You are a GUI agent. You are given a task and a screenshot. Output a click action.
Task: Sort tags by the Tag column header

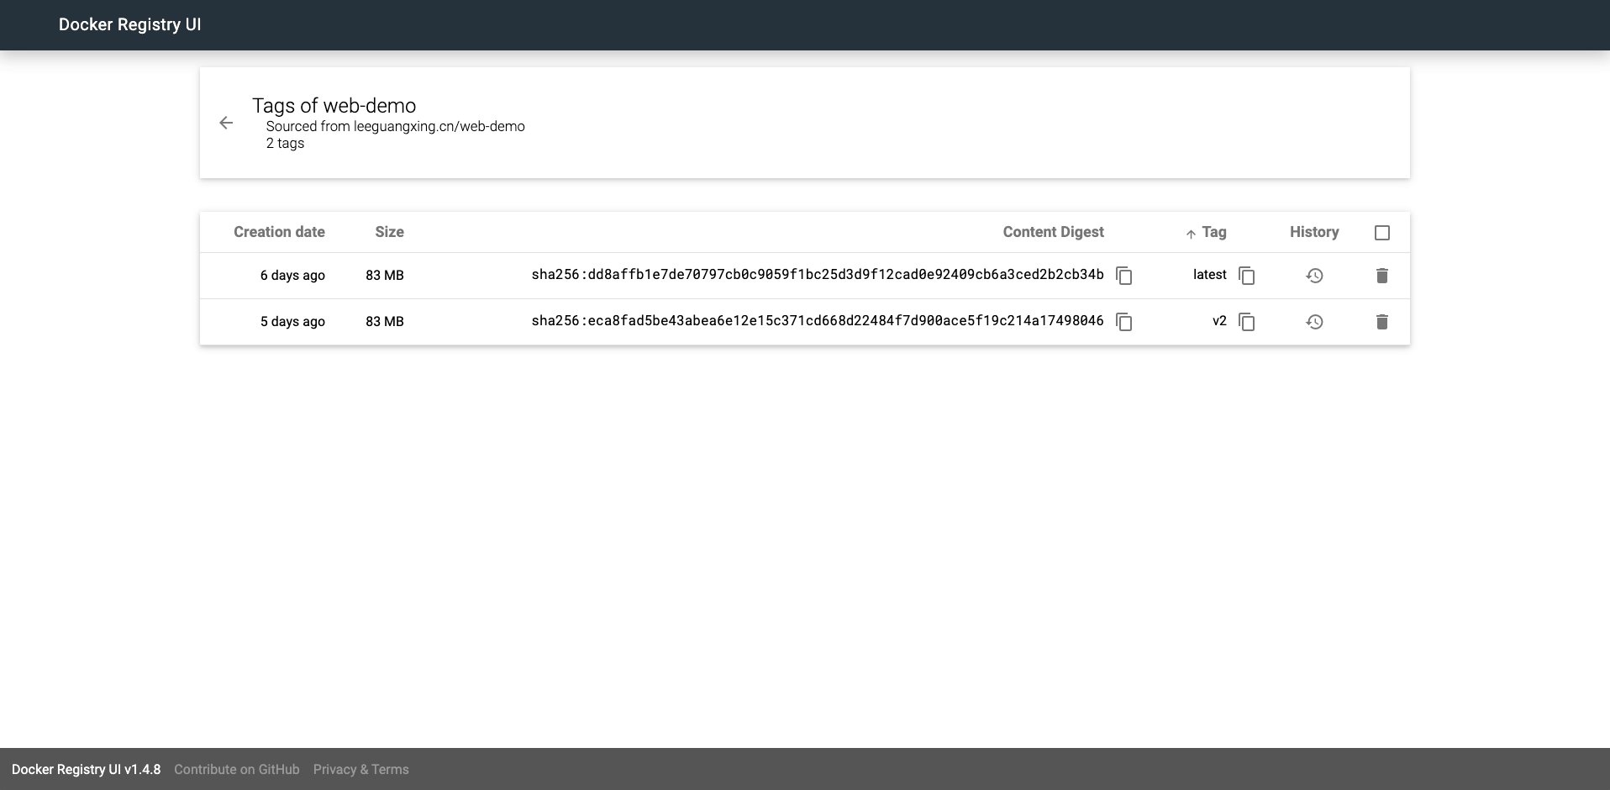pos(1213,232)
